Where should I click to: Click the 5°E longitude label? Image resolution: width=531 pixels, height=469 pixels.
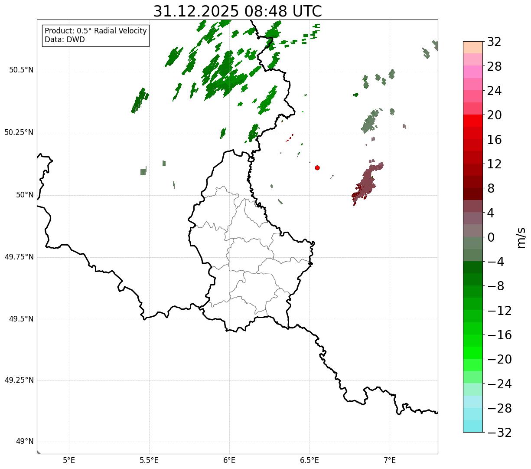tap(69, 460)
